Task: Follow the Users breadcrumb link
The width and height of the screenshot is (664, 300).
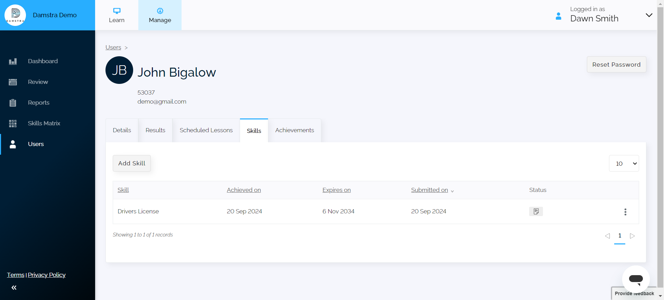Action: click(113, 47)
